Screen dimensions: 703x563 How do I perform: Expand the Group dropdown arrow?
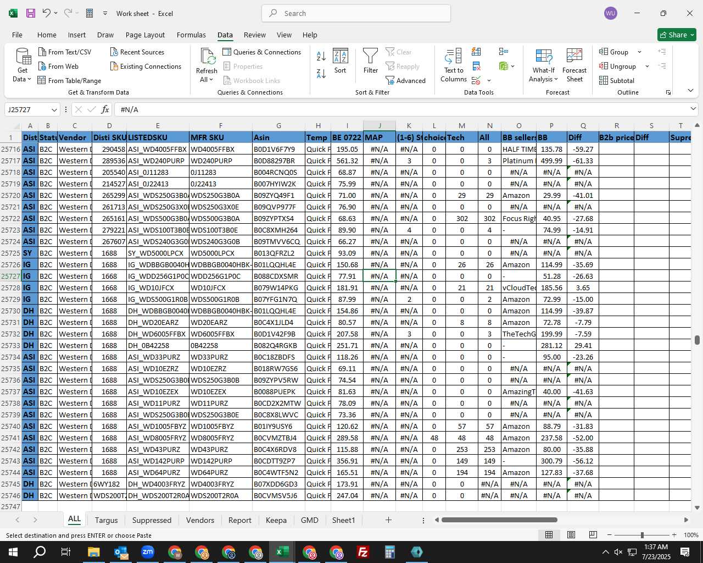click(x=639, y=52)
